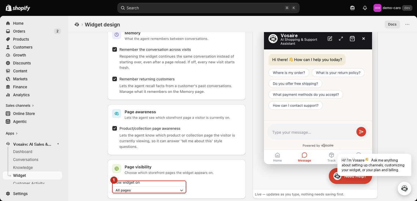Click the red Need Help? launcher button

[350, 176]
